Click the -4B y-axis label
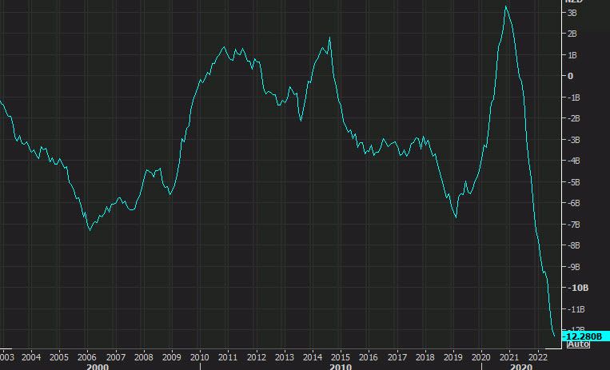The height and width of the screenshot is (370, 610). point(573,161)
